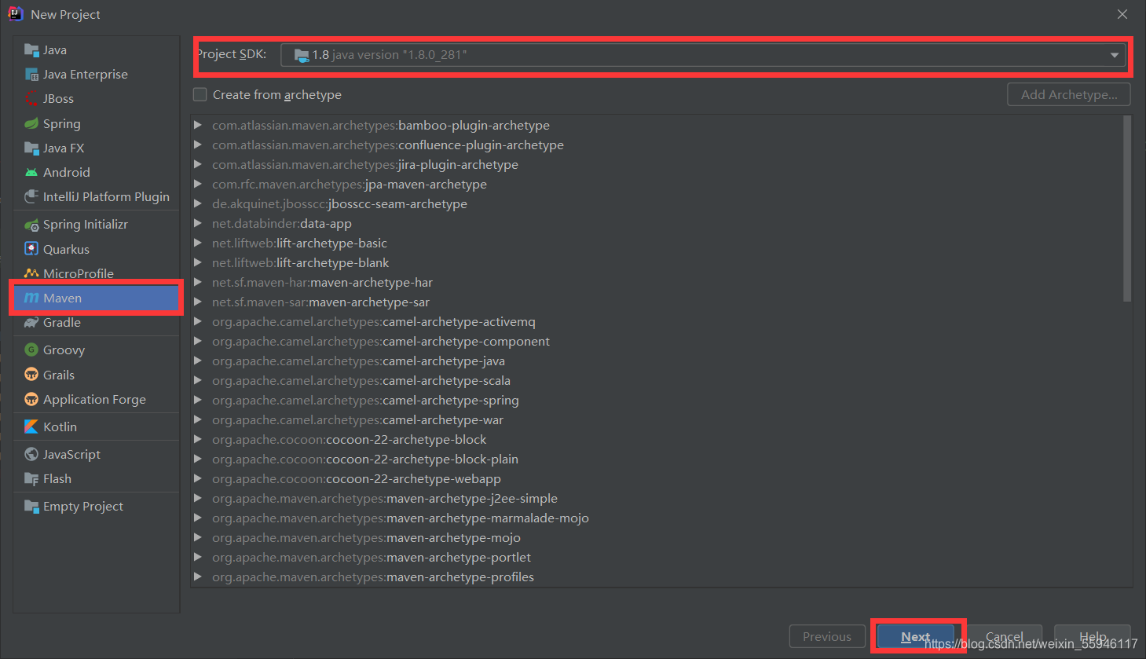
Task: Click the JavaScript globe icon
Action: point(31,454)
